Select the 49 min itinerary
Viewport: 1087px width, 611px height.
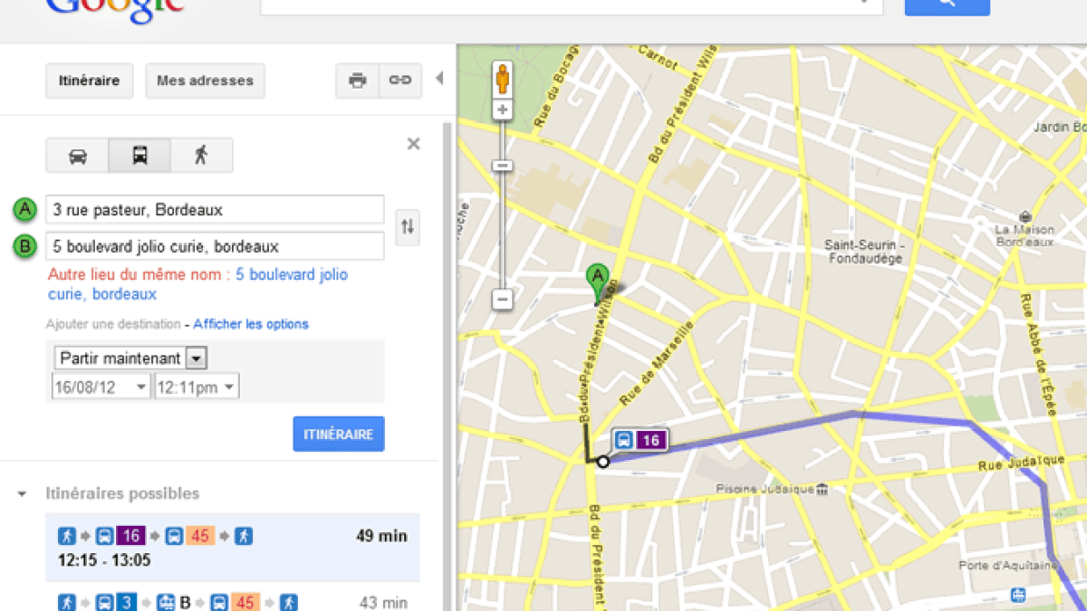coord(233,548)
